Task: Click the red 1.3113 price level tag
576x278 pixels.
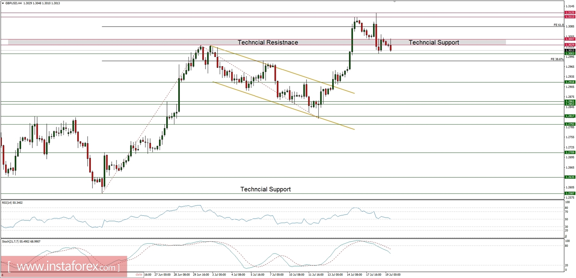Action: [x=570, y=17]
